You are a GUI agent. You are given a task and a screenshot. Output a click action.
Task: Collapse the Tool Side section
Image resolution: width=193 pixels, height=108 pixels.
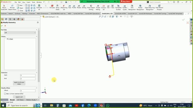click(x=36, y=30)
